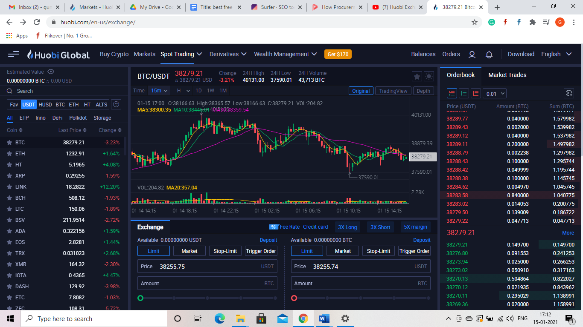Open Windows Settings gear in taskbar
This screenshot has height=327, width=583.
[x=345, y=318]
